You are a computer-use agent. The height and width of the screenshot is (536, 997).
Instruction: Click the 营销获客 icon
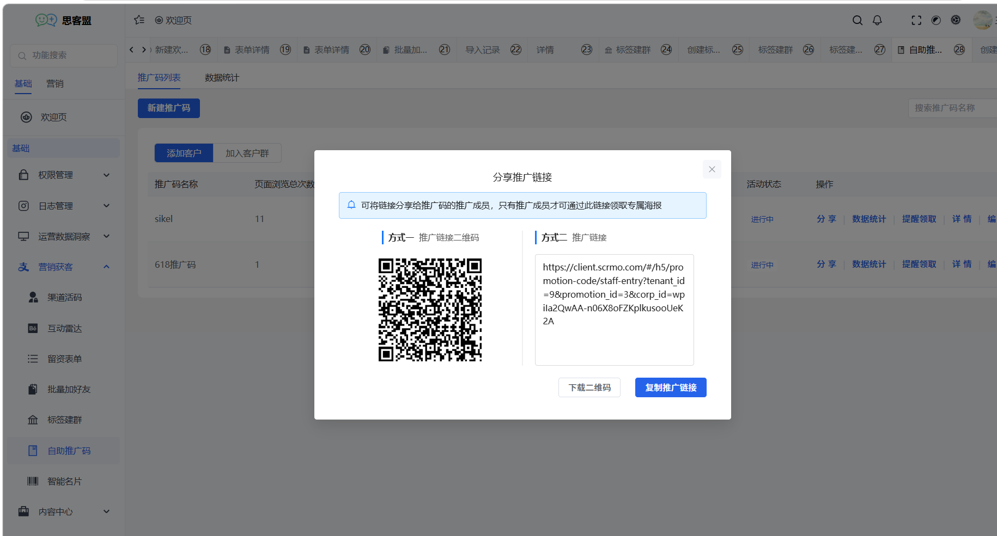[x=23, y=267]
